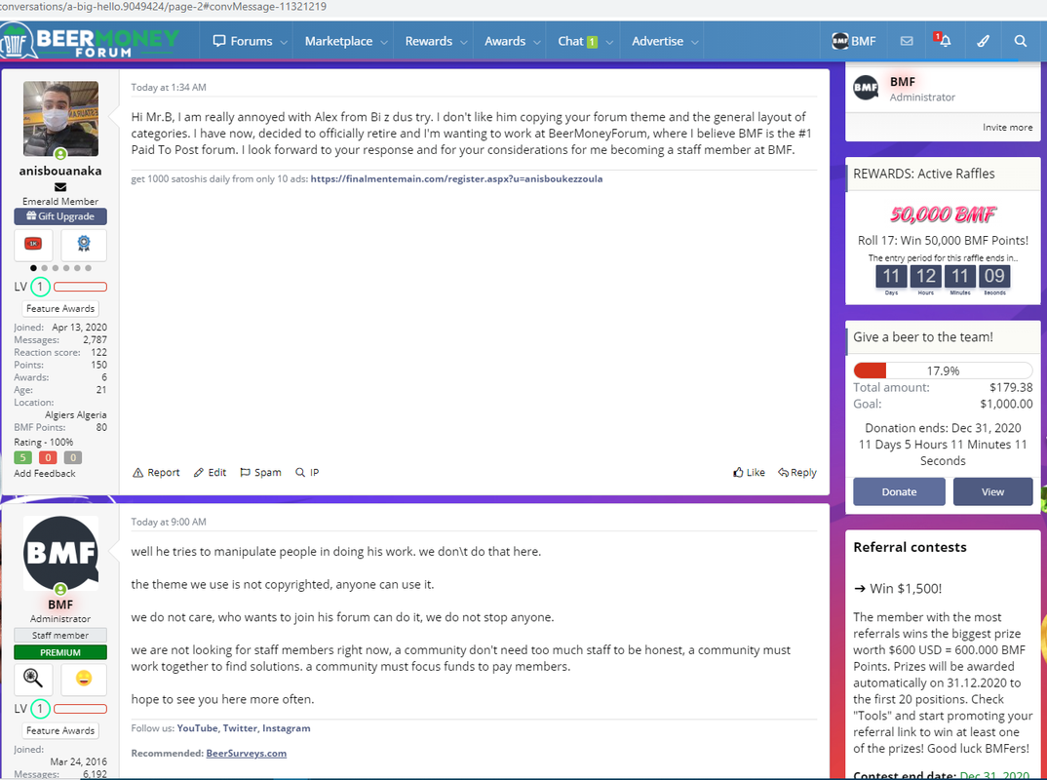Click the Gift Upgrade button
The width and height of the screenshot is (1047, 780).
coord(60,216)
